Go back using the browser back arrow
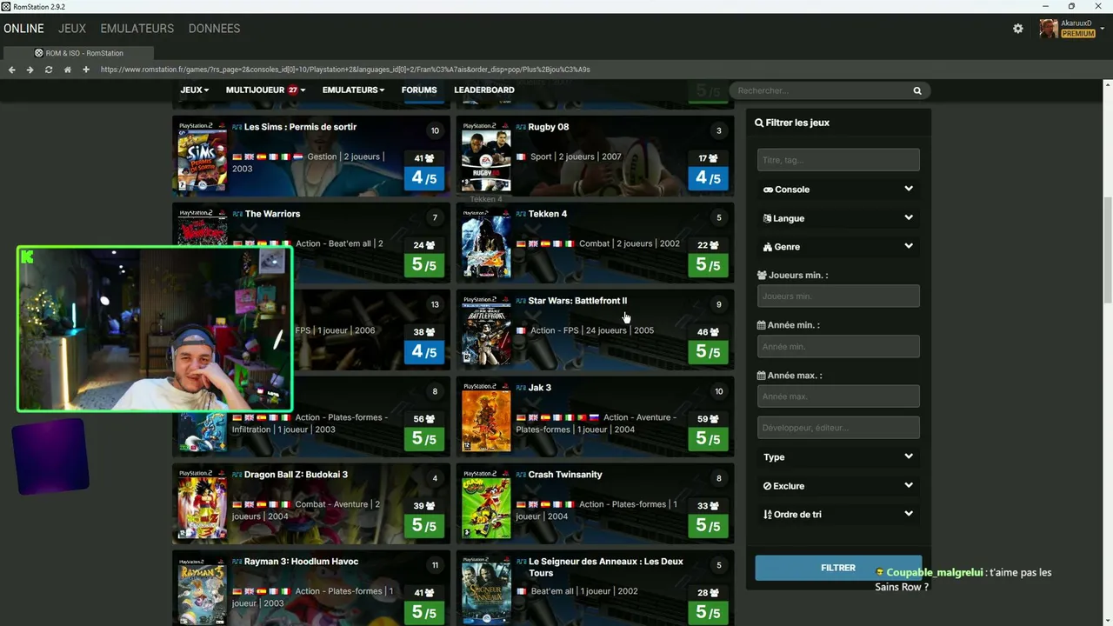This screenshot has height=626, width=1113. [11, 70]
